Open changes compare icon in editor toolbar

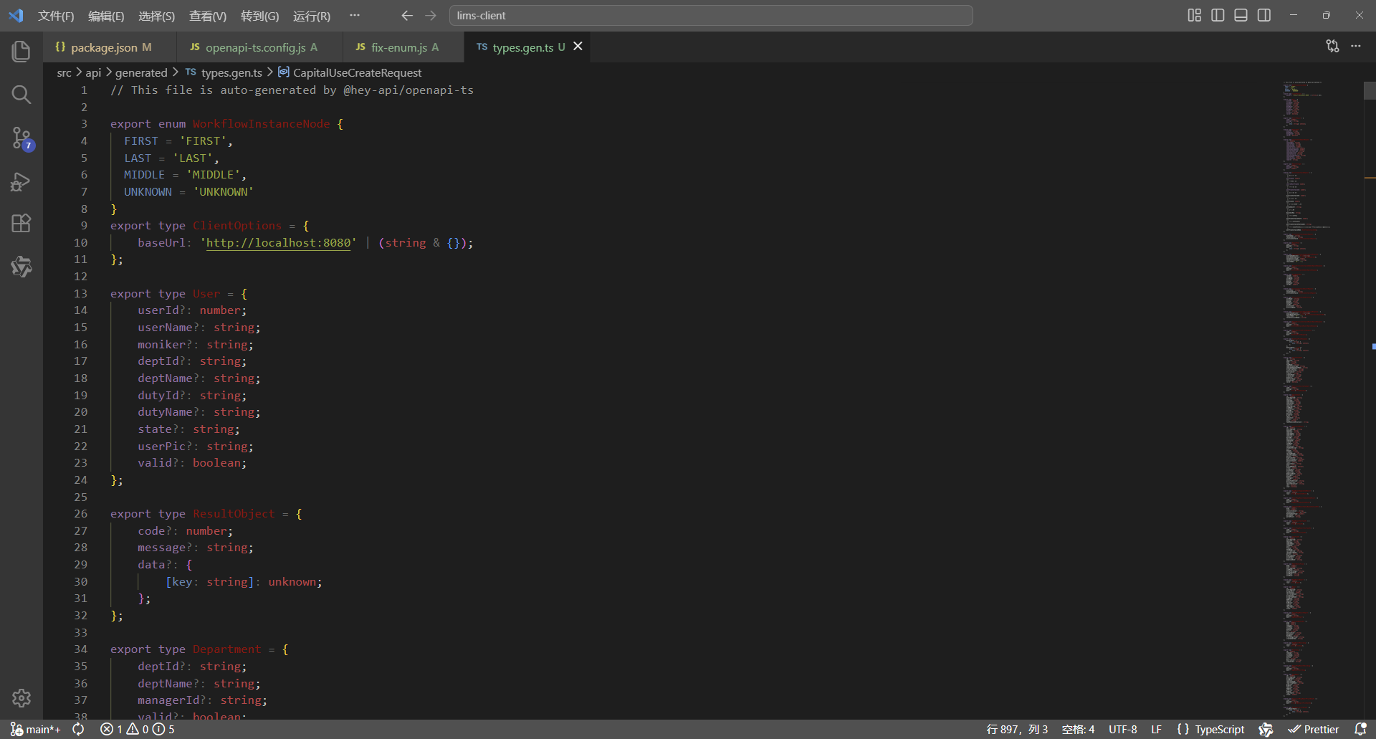1332,46
